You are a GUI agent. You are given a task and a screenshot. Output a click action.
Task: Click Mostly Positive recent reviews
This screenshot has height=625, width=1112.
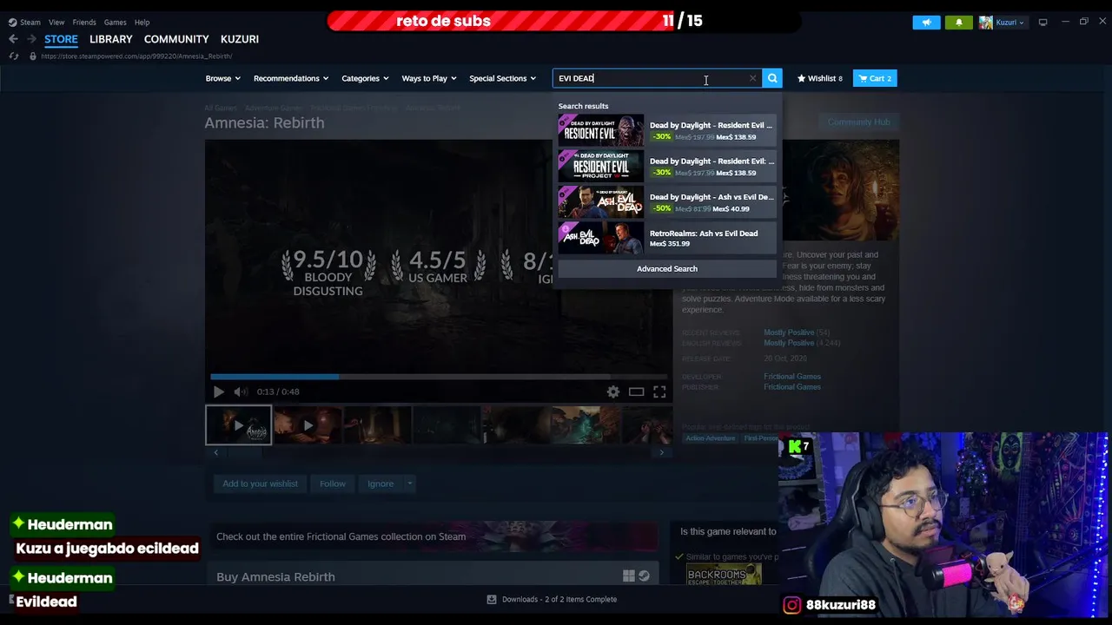click(x=789, y=332)
